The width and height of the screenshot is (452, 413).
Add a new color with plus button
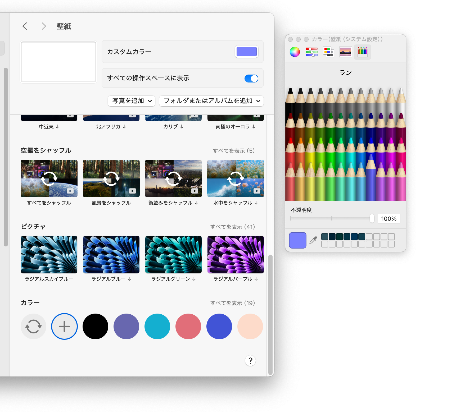pyautogui.click(x=64, y=327)
